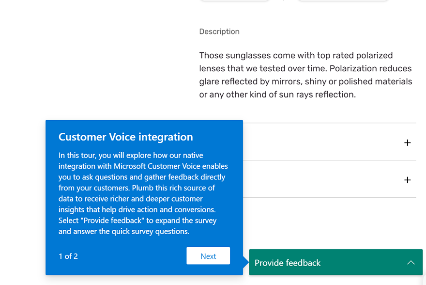
Task: Click the tour popup body text
Action: pyautogui.click(x=143, y=193)
